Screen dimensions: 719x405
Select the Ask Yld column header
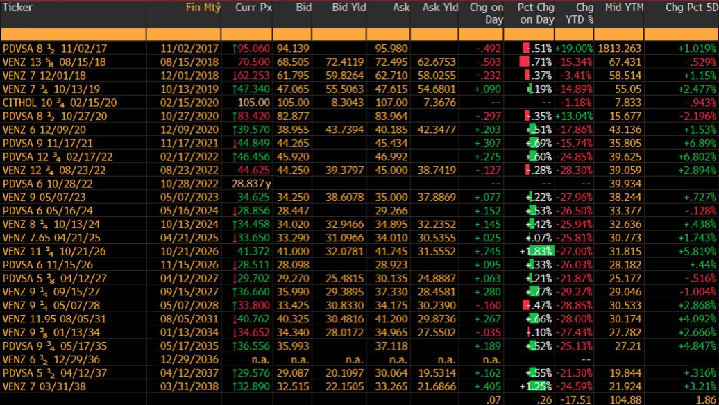coord(440,8)
